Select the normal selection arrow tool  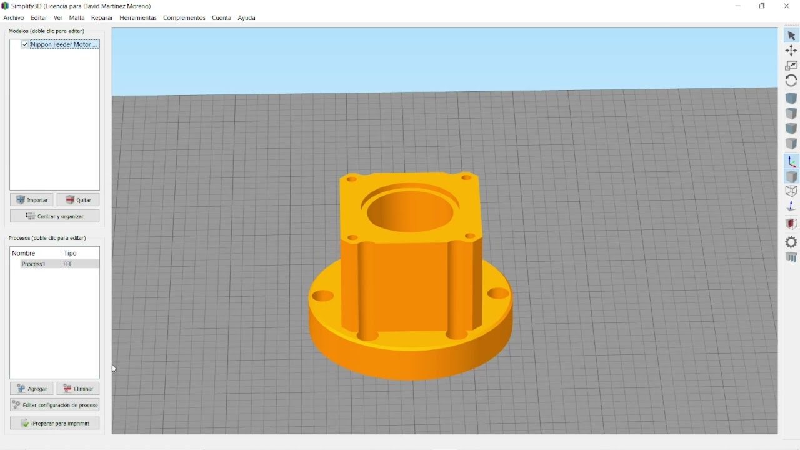click(x=792, y=36)
